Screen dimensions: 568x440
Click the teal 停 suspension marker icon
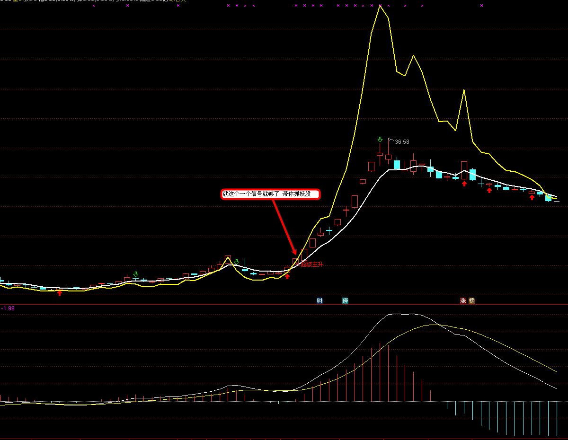coord(346,300)
